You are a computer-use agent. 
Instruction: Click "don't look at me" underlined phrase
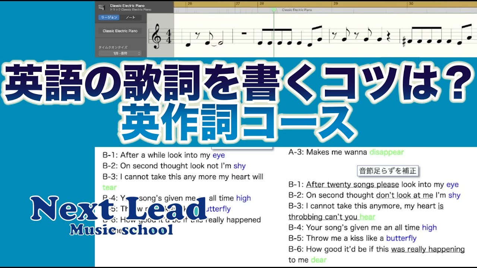click(x=405, y=195)
